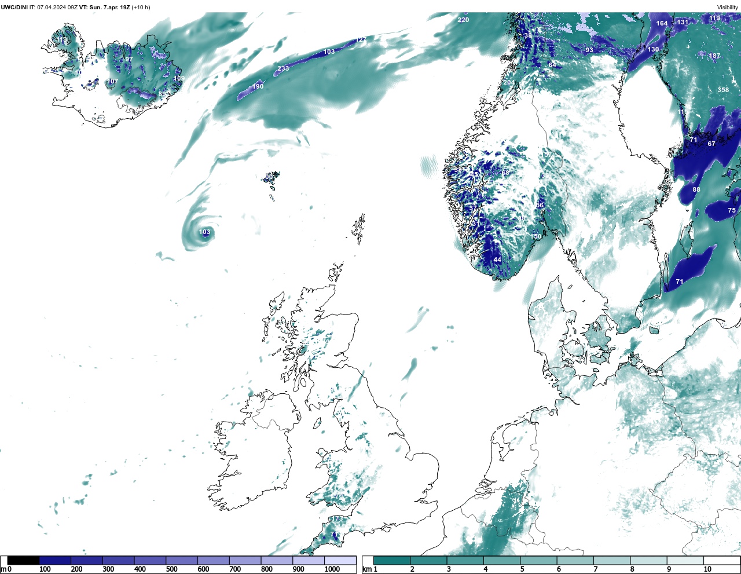Click the '107' value over Iceland
741x574 pixels.
point(112,82)
